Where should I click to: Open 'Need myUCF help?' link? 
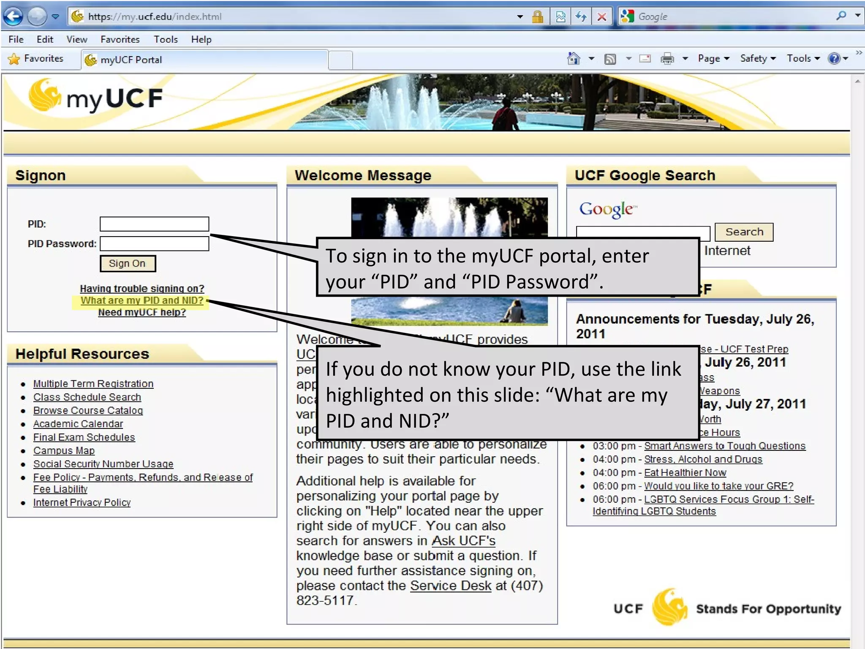[x=142, y=312]
